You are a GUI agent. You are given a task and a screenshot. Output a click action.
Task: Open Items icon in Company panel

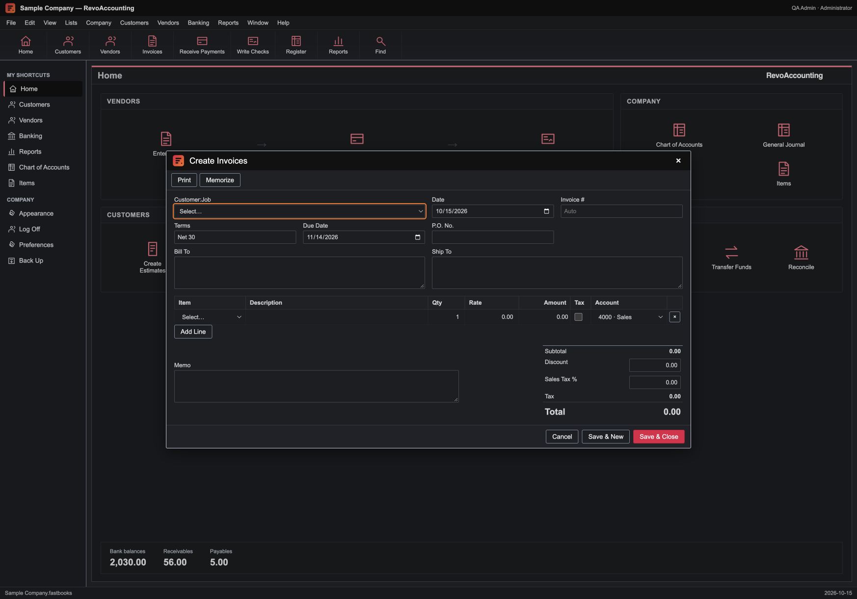783,174
